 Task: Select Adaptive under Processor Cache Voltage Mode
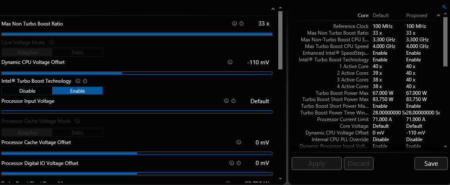pyautogui.click(x=27, y=133)
